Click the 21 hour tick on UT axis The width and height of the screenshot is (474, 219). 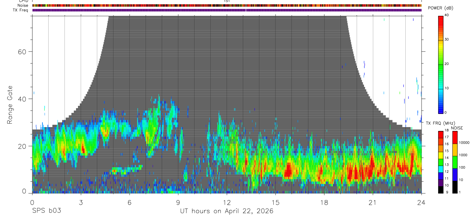[373, 202]
